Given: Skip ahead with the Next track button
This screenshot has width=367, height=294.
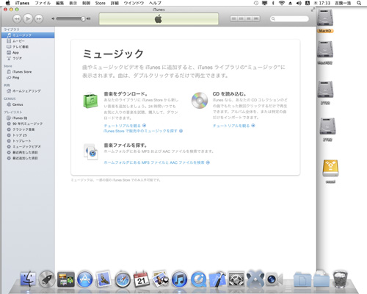Looking at the screenshot, I should pos(39,18).
